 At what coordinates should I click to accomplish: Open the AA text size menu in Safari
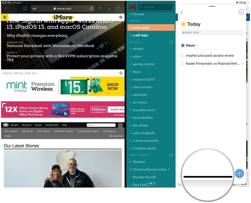[34, 8]
